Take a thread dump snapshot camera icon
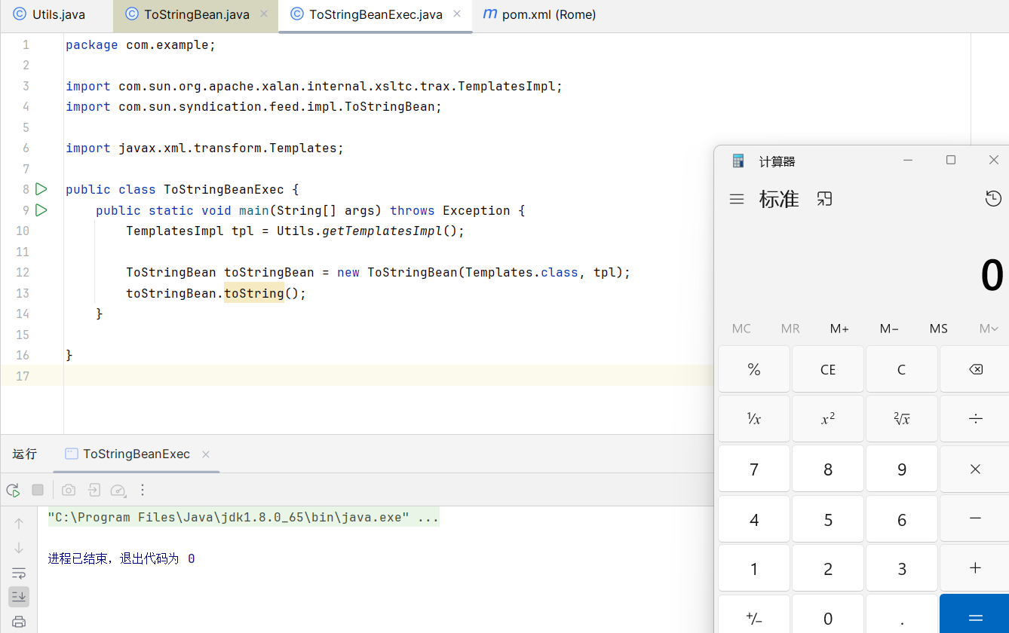The height and width of the screenshot is (633, 1009). 69,490
